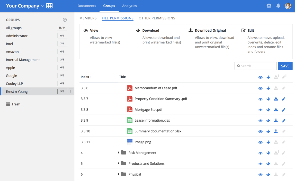The width and height of the screenshot is (295, 181).
Task: Switch to the Members tab
Action: click(88, 18)
